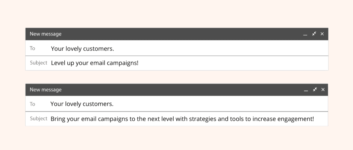The image size is (353, 150).
Task: Select the 'To' label in bottom message
Action: pyautogui.click(x=32, y=104)
